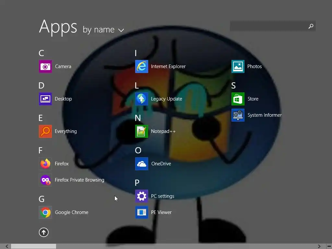Viewport: 332px width, 249px height.
Task: Click the 'Notepad++' label text
Action: click(x=163, y=131)
